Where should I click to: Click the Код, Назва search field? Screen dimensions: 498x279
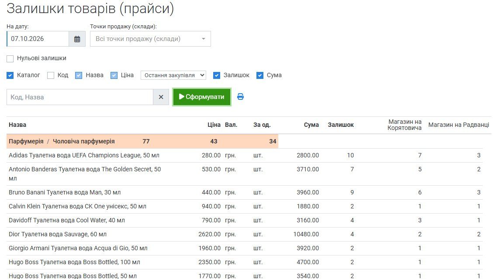[x=80, y=97]
